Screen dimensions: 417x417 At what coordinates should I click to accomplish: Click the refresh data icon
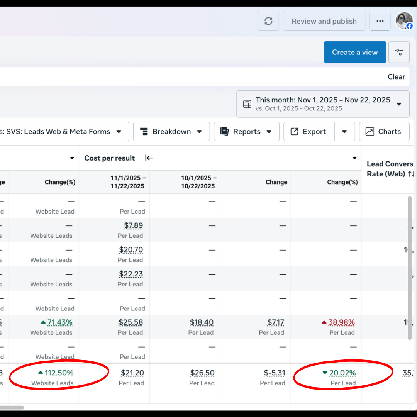(x=268, y=21)
